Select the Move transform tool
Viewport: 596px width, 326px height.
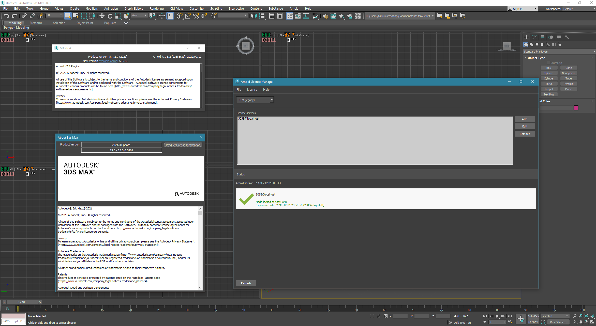click(102, 16)
